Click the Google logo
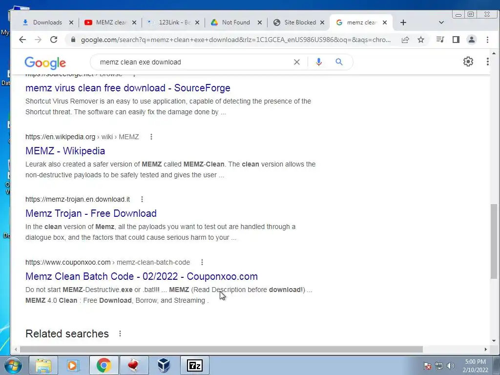This screenshot has height=375, width=500. click(x=45, y=63)
